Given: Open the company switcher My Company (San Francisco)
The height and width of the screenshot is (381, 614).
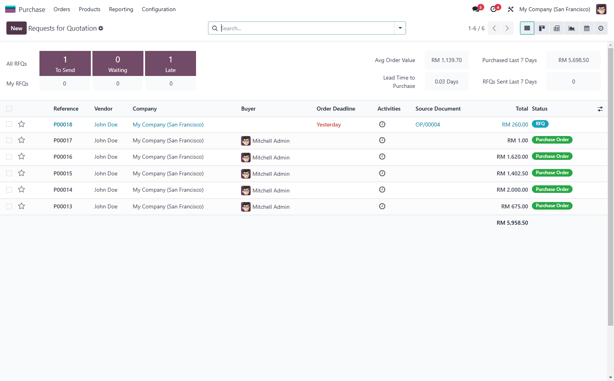Looking at the screenshot, I should tap(555, 9).
